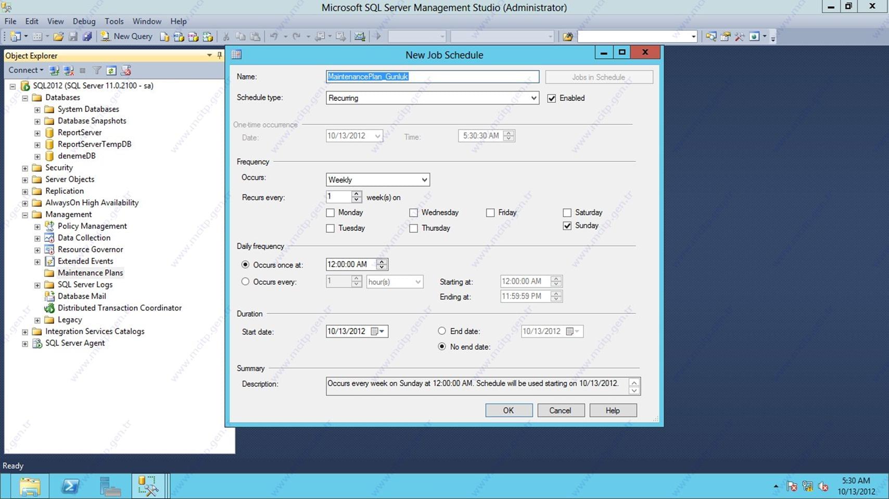Click the New Project toolbar icon
The image size is (889, 499).
15,36
